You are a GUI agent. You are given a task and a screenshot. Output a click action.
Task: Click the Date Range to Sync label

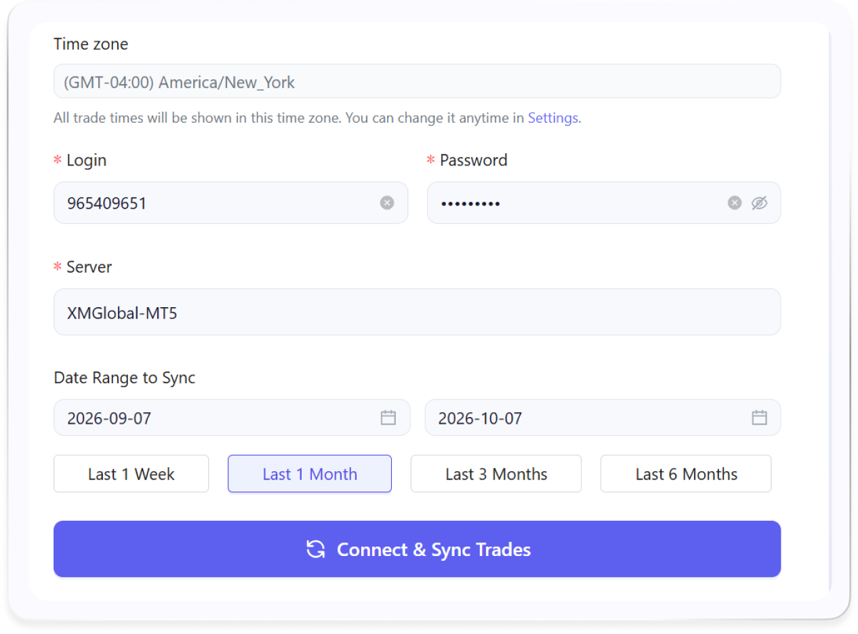pos(125,378)
